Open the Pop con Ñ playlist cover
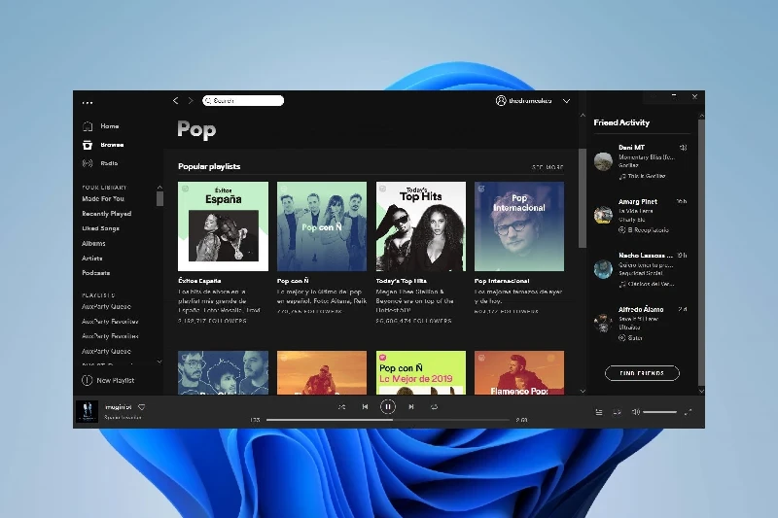 tap(322, 226)
